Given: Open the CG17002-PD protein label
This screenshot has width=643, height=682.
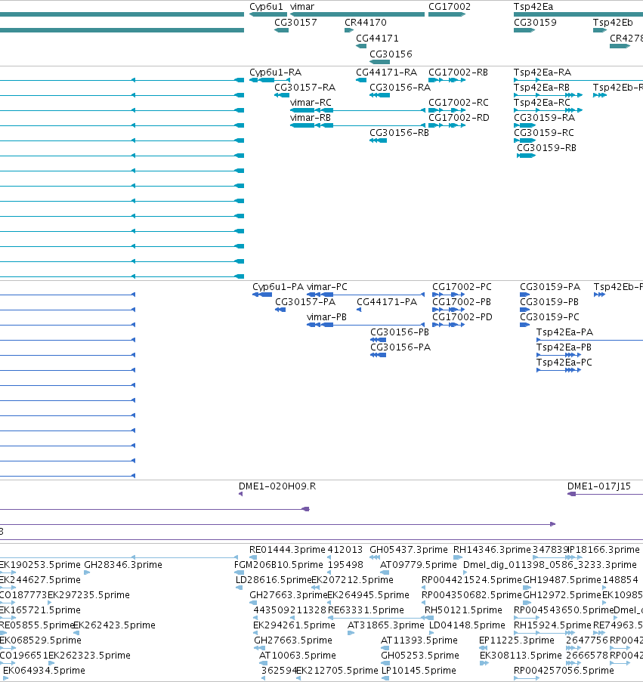Looking at the screenshot, I should point(462,317).
